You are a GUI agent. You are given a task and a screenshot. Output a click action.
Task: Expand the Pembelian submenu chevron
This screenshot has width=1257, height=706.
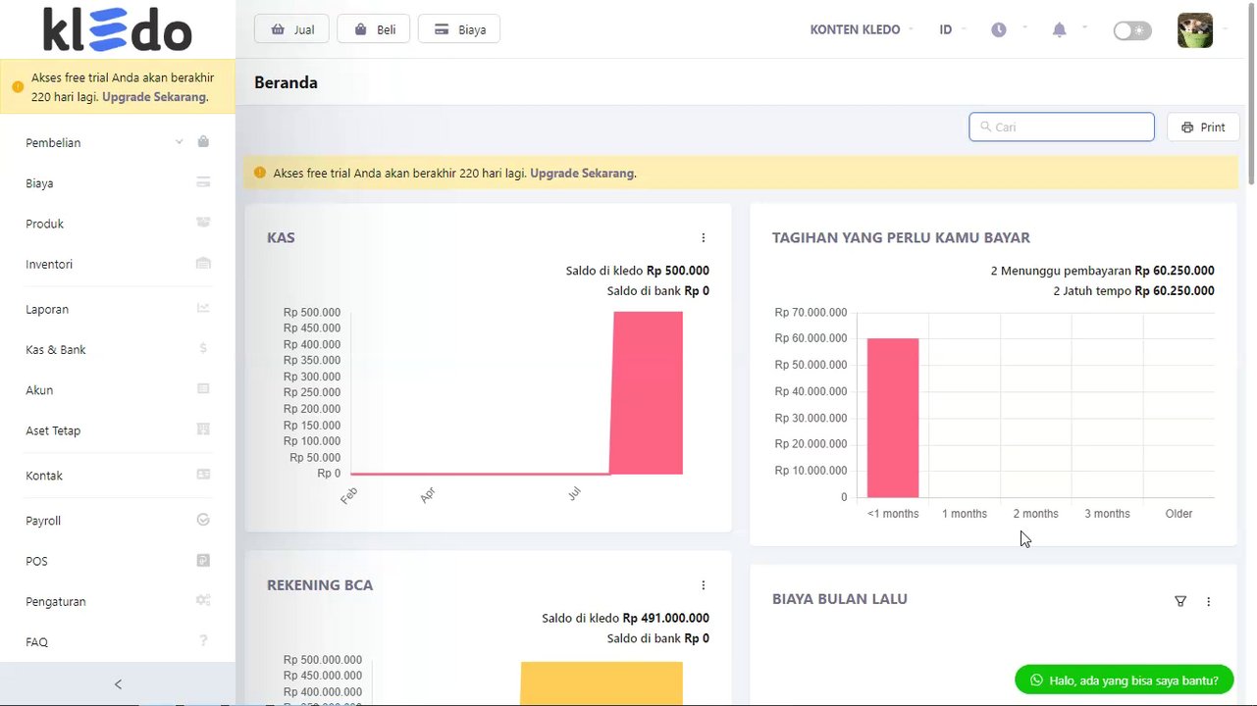(x=179, y=142)
